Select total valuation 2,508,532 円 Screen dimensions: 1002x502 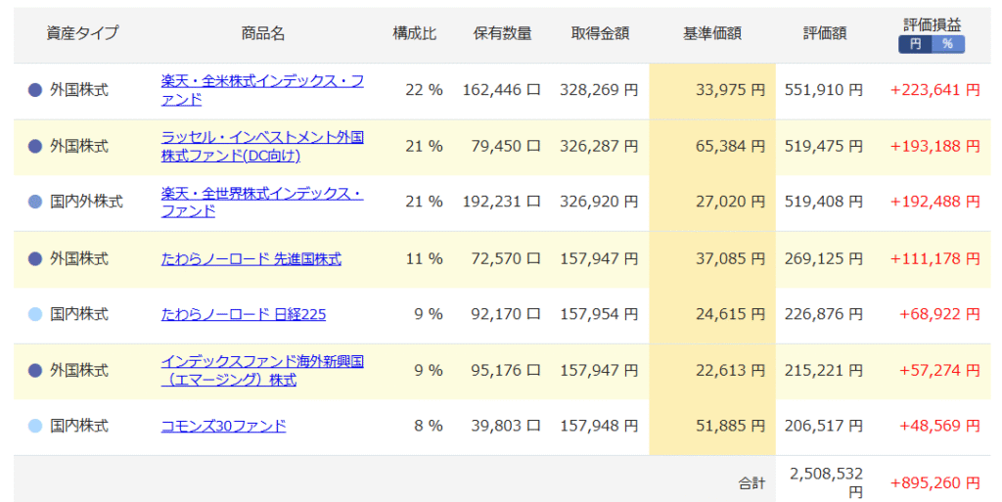pos(826,482)
